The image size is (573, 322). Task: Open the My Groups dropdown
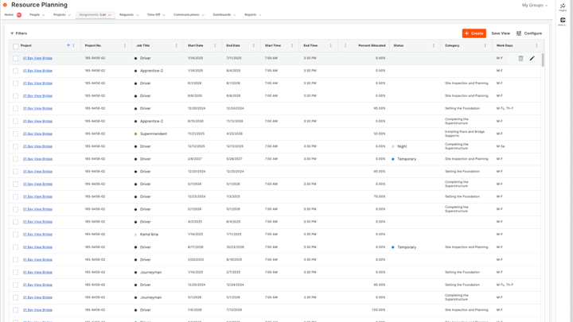[x=535, y=6]
